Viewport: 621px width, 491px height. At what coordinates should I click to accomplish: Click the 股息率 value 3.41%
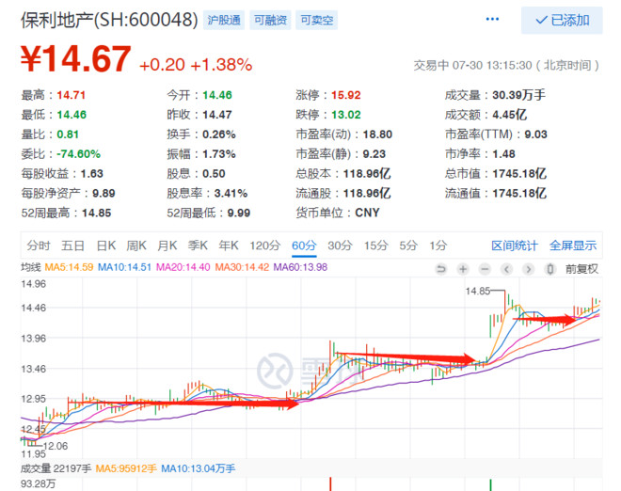(231, 193)
